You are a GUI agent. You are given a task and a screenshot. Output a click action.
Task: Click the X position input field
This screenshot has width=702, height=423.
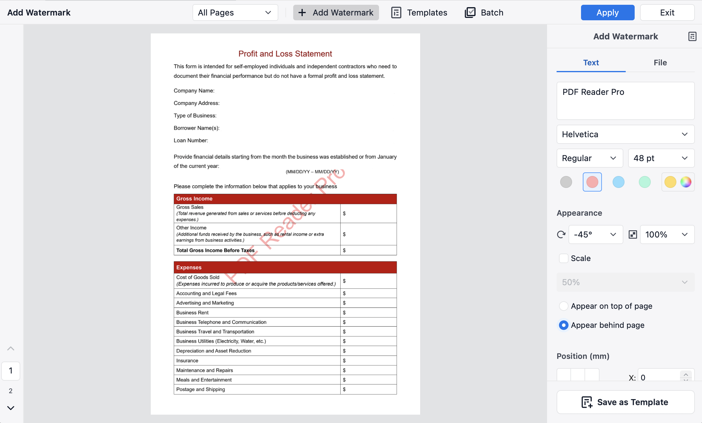(659, 377)
